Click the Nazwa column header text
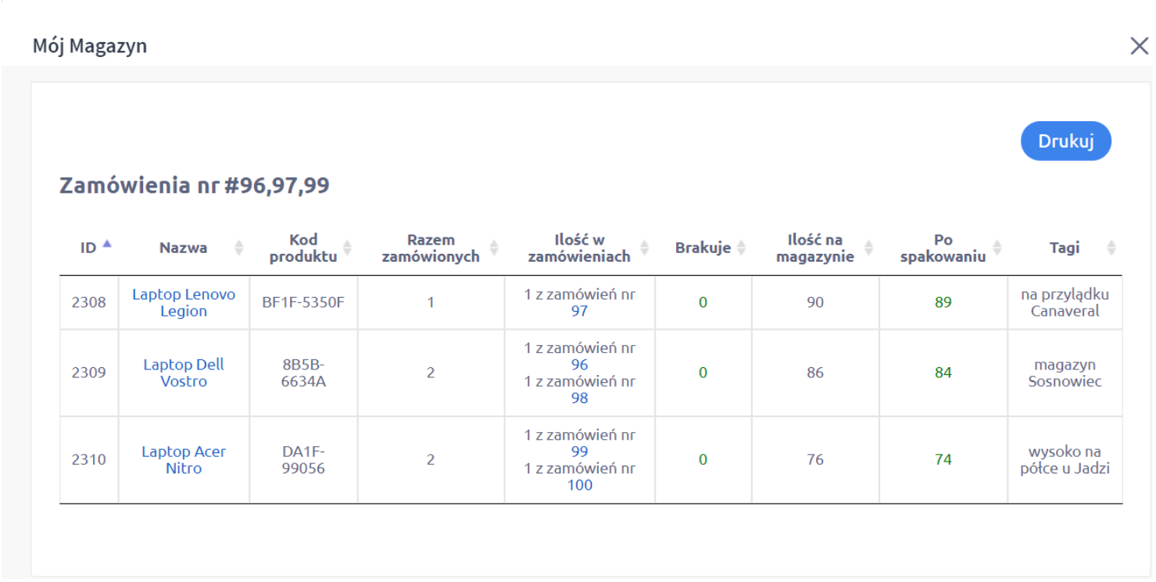 184,248
